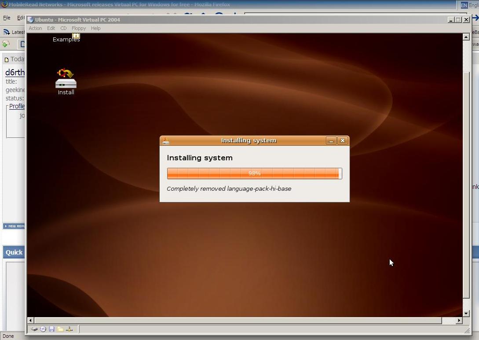Click the Firefox logo in title bar

[4, 4]
